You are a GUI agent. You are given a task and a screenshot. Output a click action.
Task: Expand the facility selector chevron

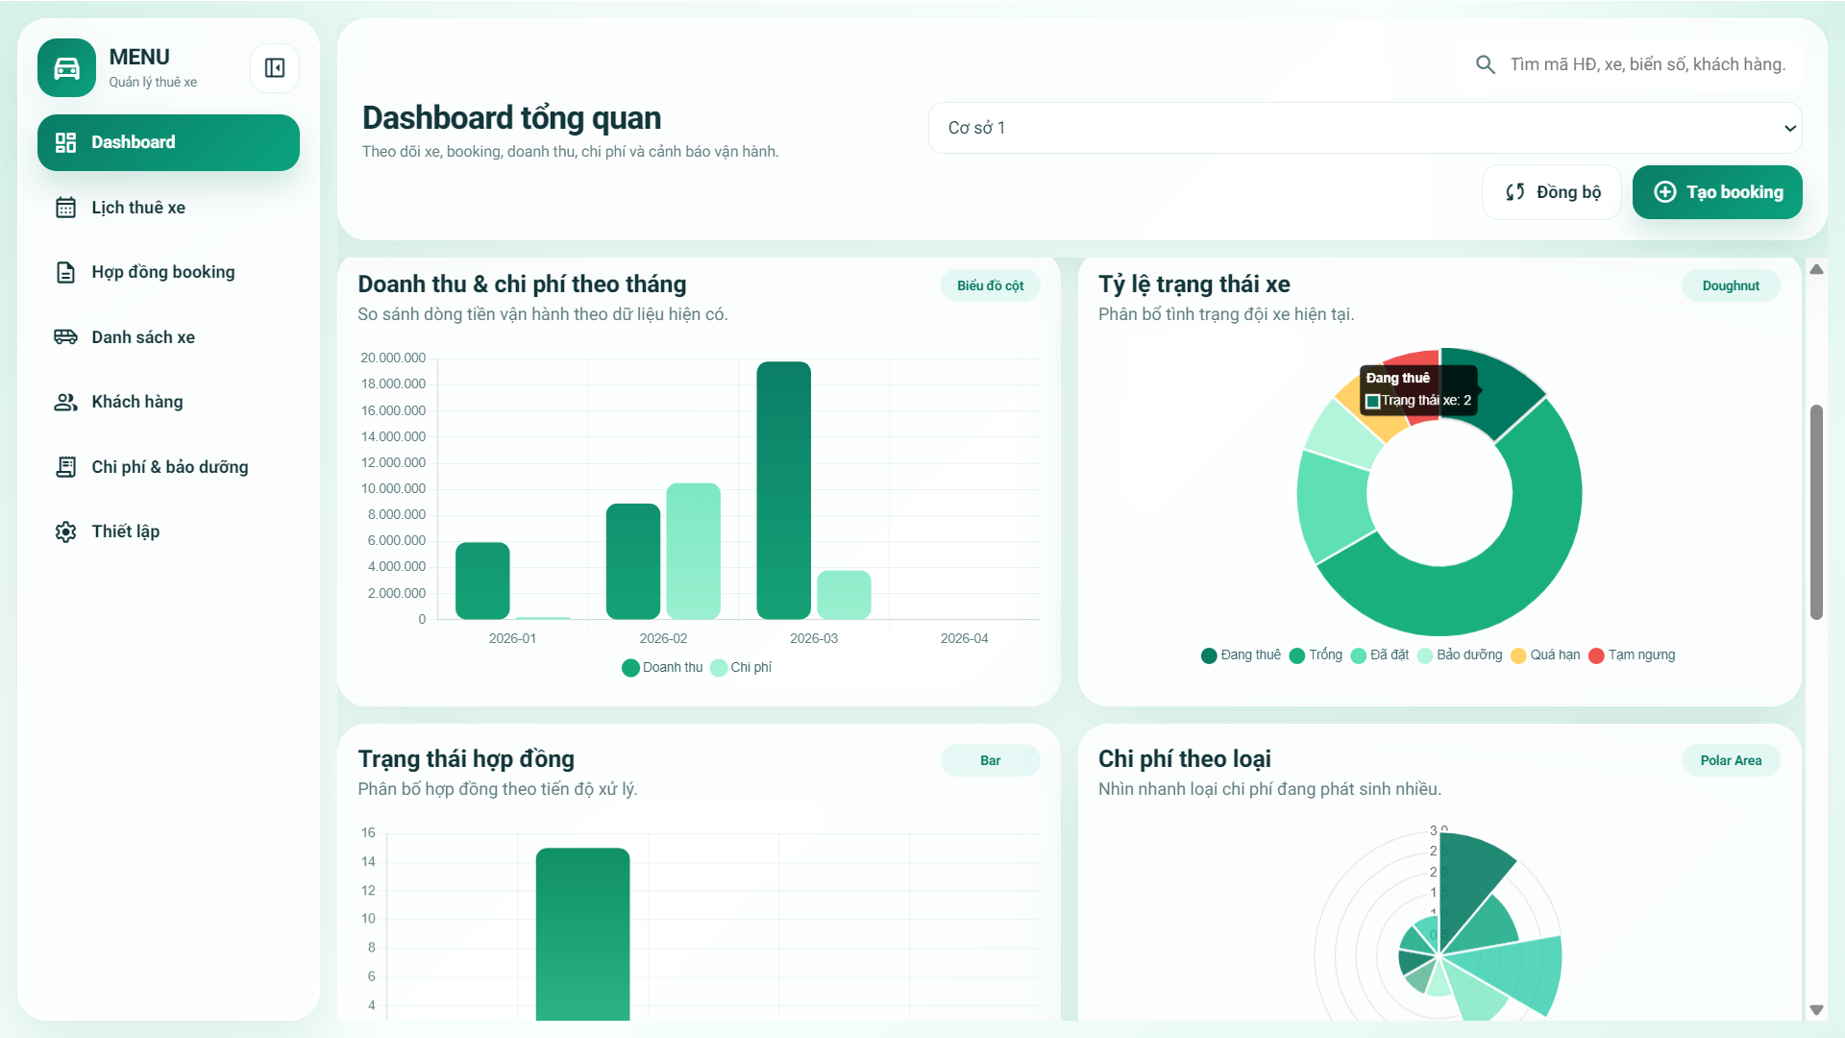point(1789,127)
